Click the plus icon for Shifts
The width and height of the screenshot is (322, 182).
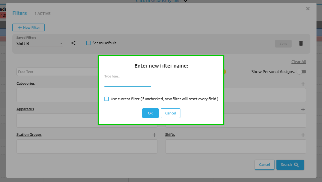[x=303, y=135]
